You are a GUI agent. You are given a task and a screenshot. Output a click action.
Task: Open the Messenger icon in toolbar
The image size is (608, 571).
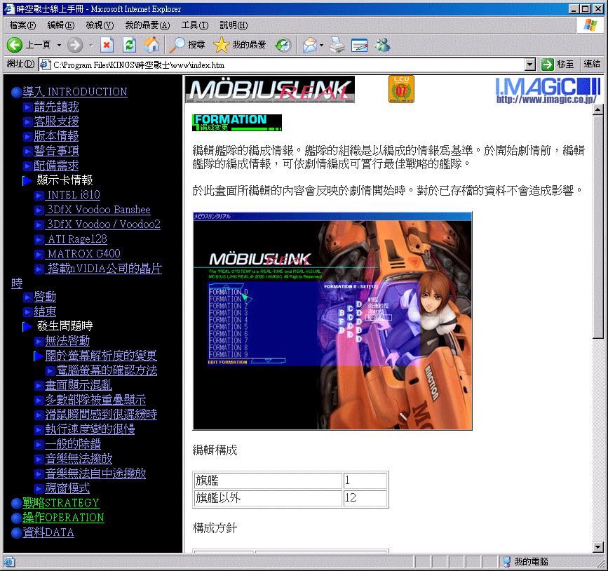click(382, 45)
